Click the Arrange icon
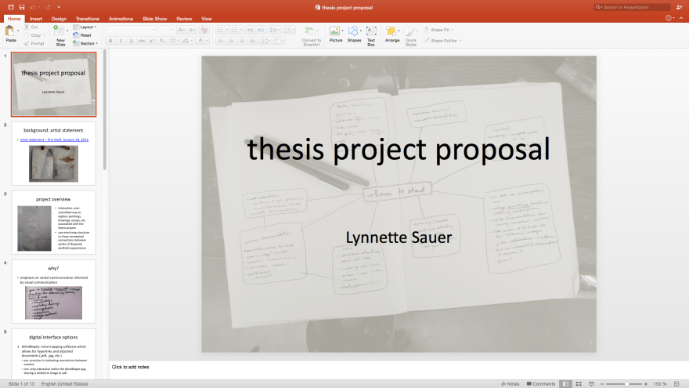 tap(391, 31)
